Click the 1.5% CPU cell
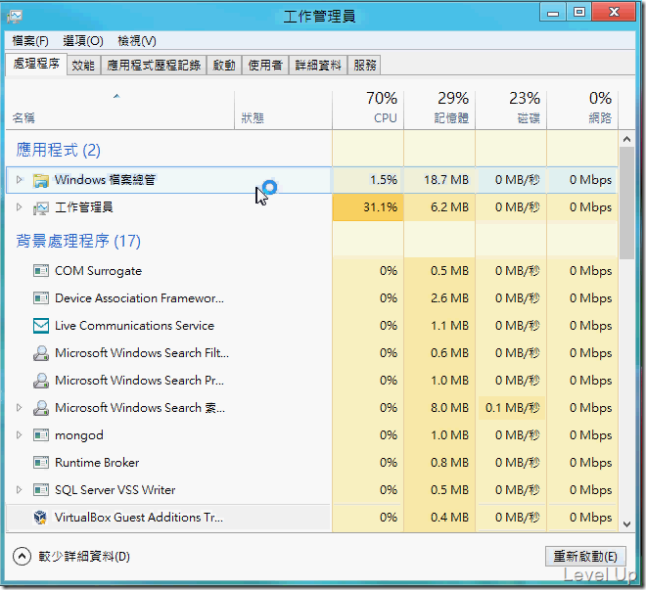Screen dimensions: 646x590 [x=367, y=180]
